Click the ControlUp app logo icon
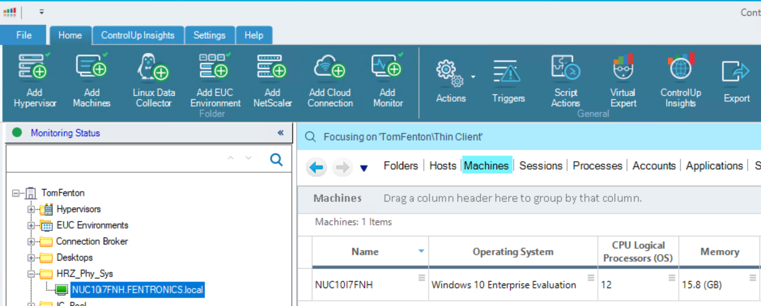 [x=10, y=12]
